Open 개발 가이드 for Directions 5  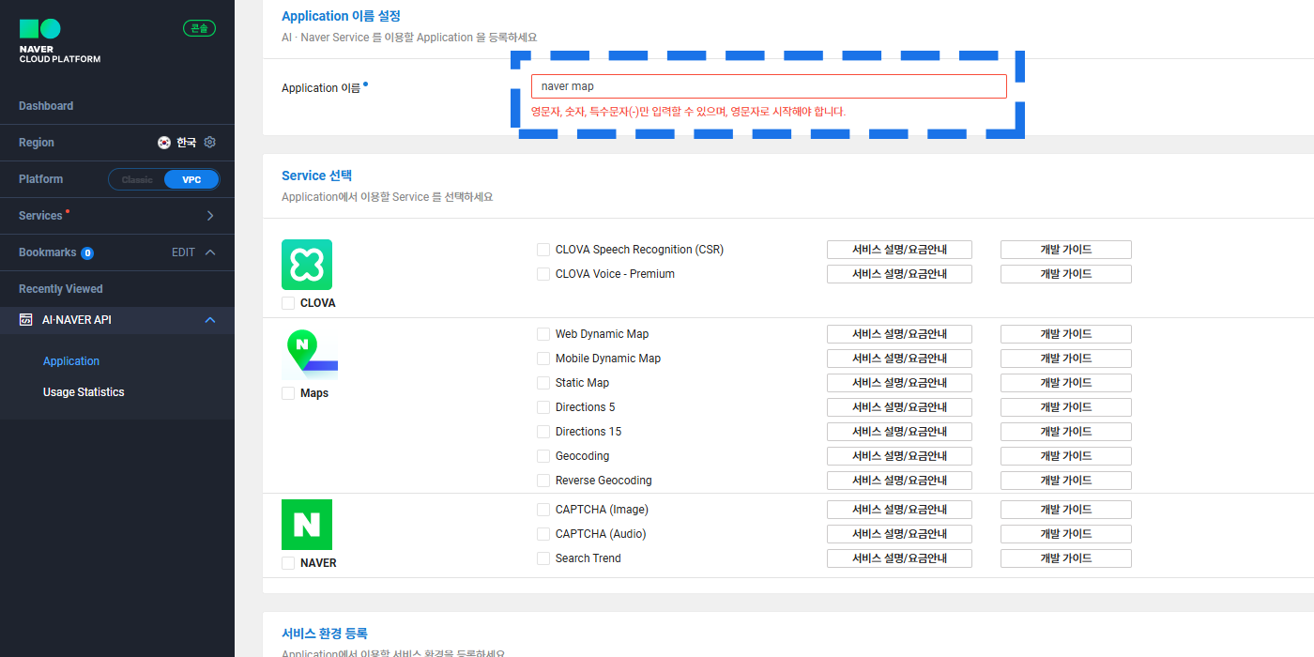(1066, 407)
